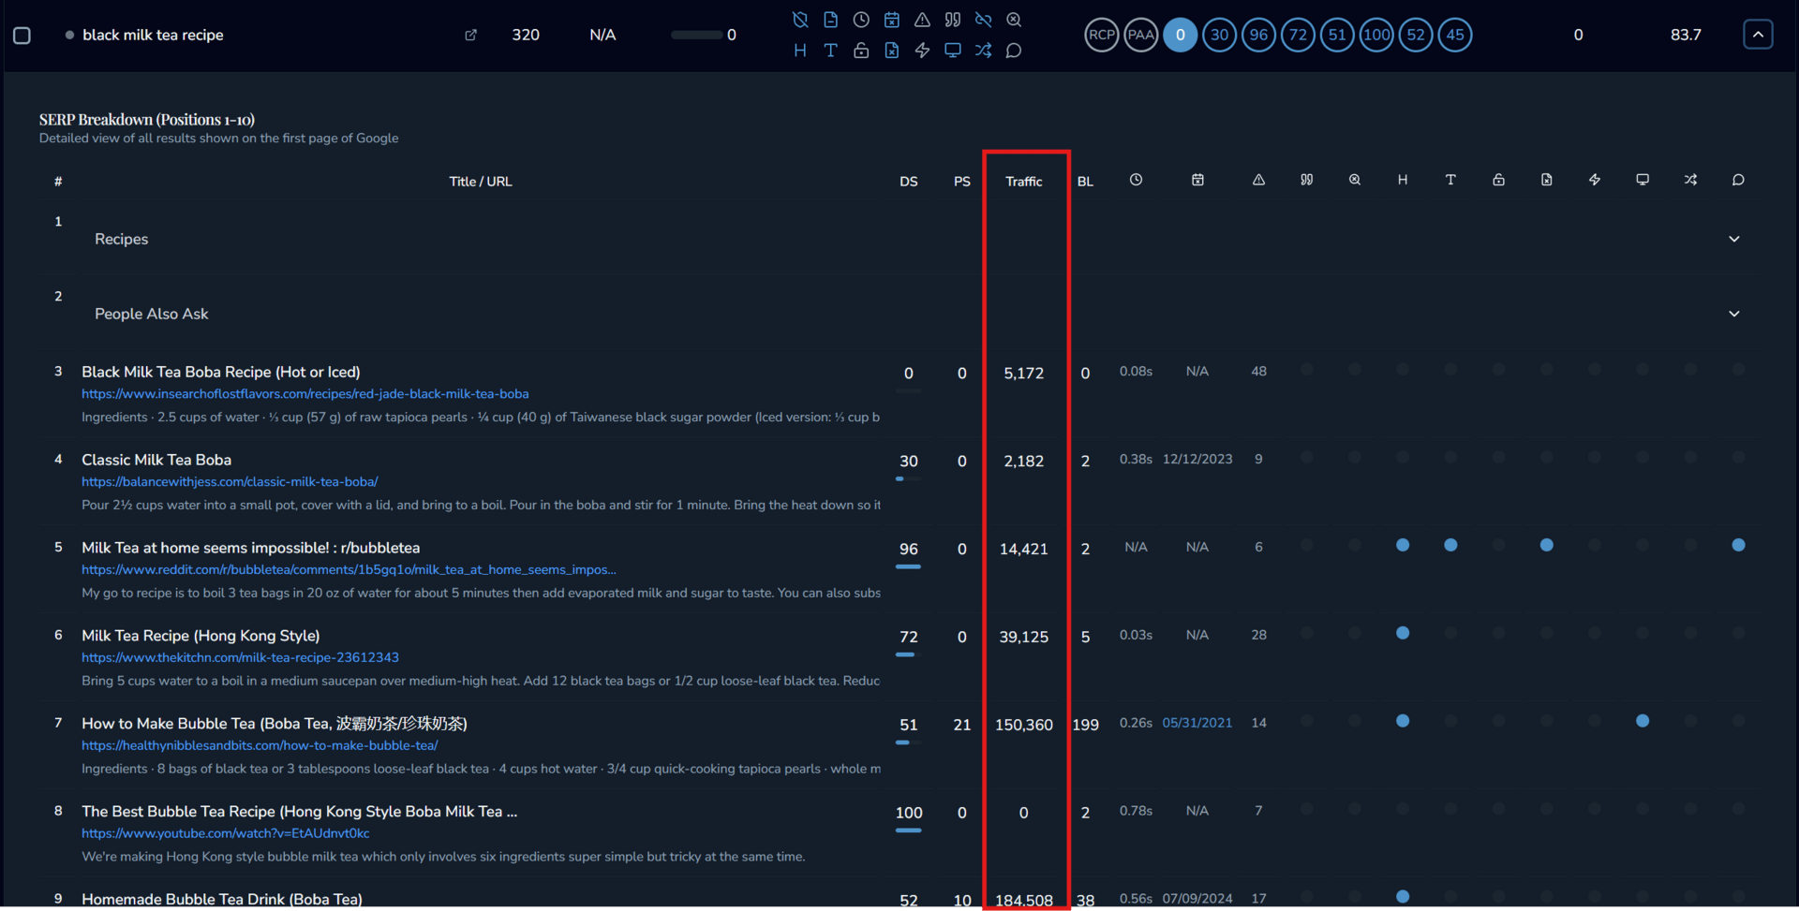Viewport: 1799px width, 911px height.
Task: Tick the checkbox beside black milk tea recipe
Action: pyautogui.click(x=22, y=36)
